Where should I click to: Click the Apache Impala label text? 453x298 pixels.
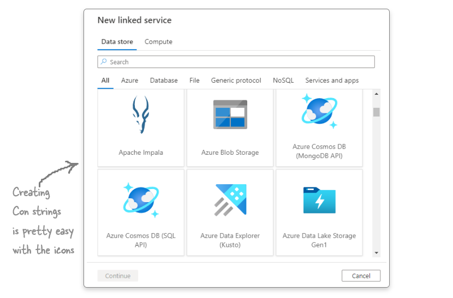[x=141, y=153]
